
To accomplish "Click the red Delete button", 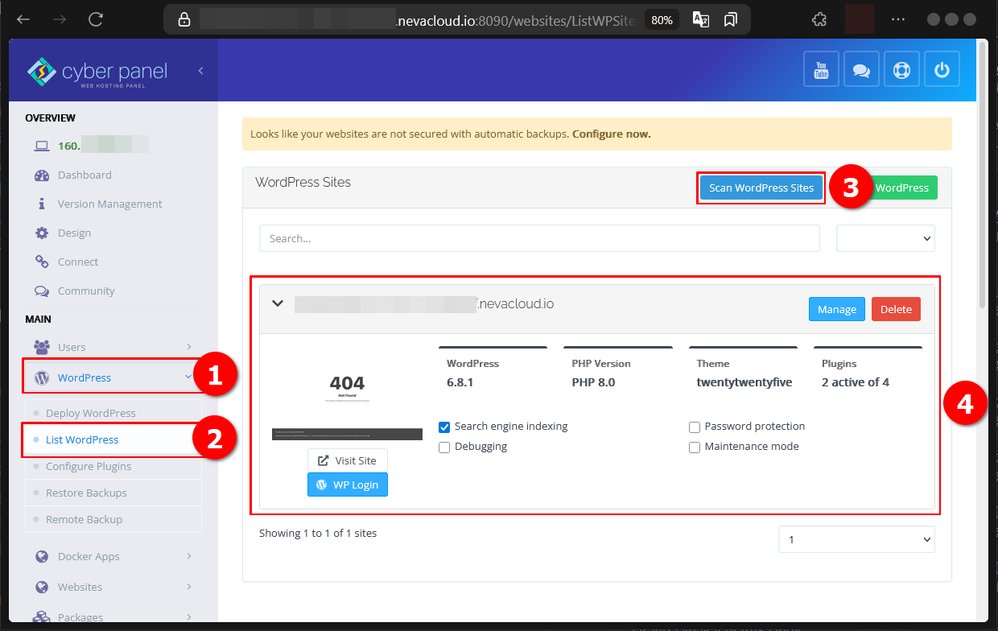I will 896,309.
